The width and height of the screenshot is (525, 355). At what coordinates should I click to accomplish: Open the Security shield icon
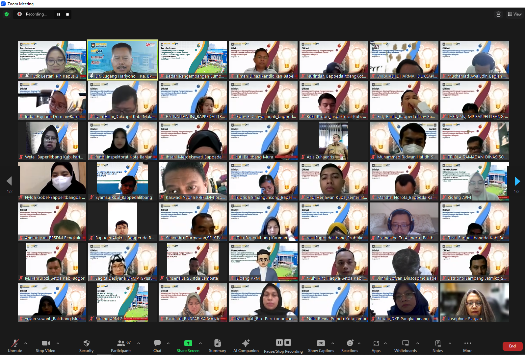click(87, 343)
